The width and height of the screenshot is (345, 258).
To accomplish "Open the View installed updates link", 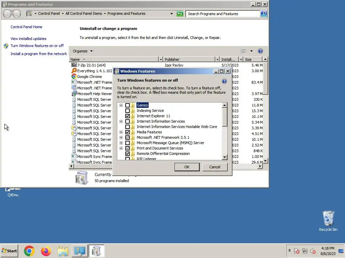I will [28, 39].
